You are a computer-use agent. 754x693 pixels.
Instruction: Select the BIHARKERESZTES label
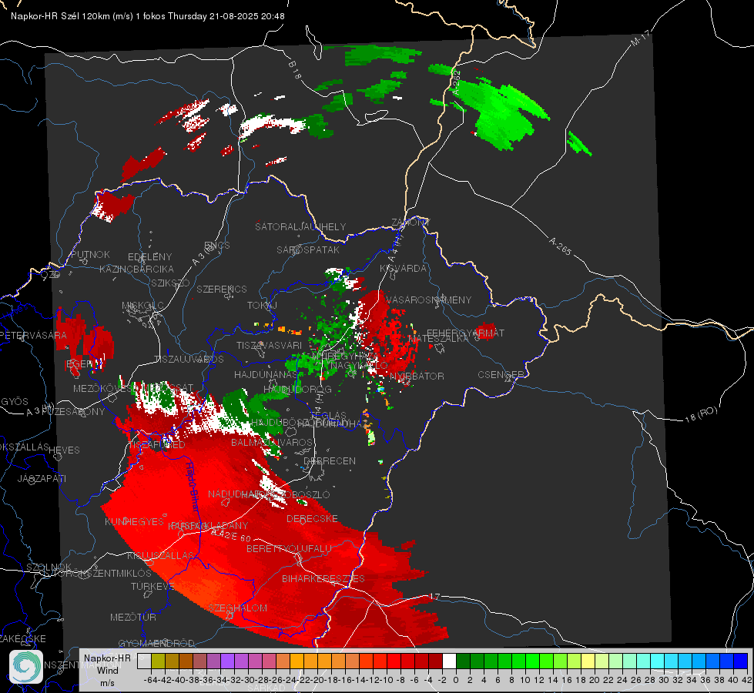pyautogui.click(x=323, y=578)
